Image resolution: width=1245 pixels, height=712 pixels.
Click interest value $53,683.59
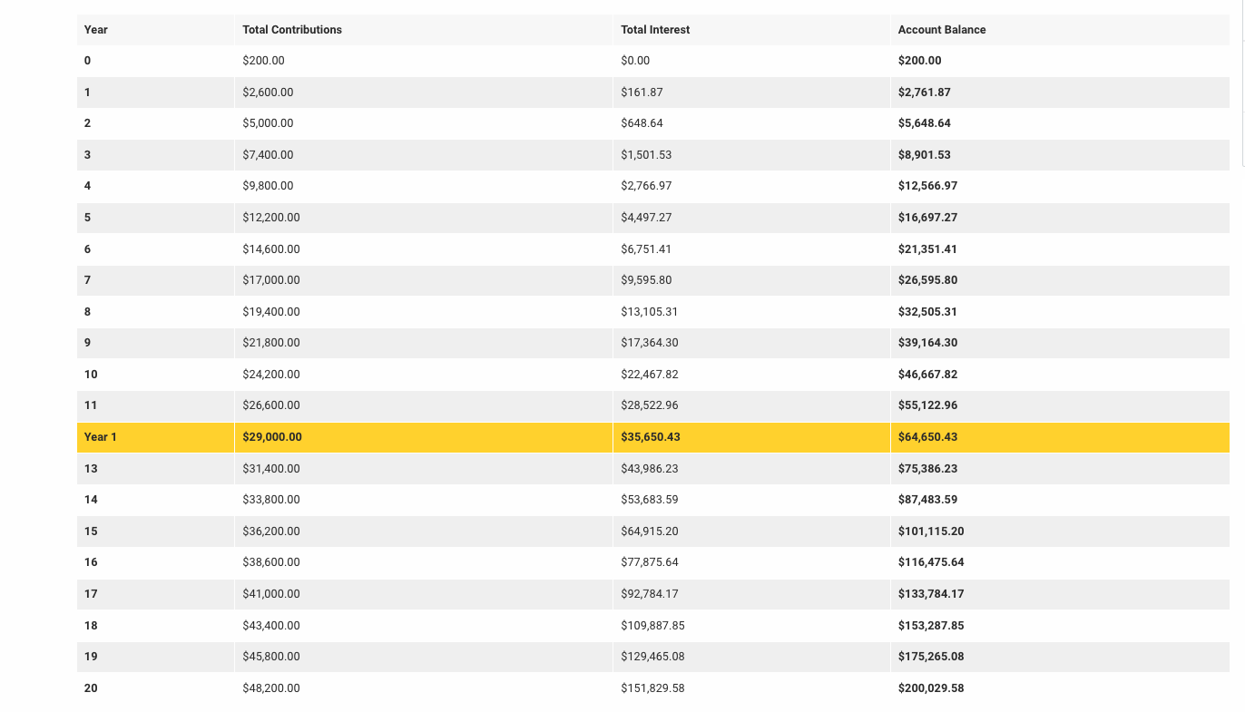click(650, 500)
